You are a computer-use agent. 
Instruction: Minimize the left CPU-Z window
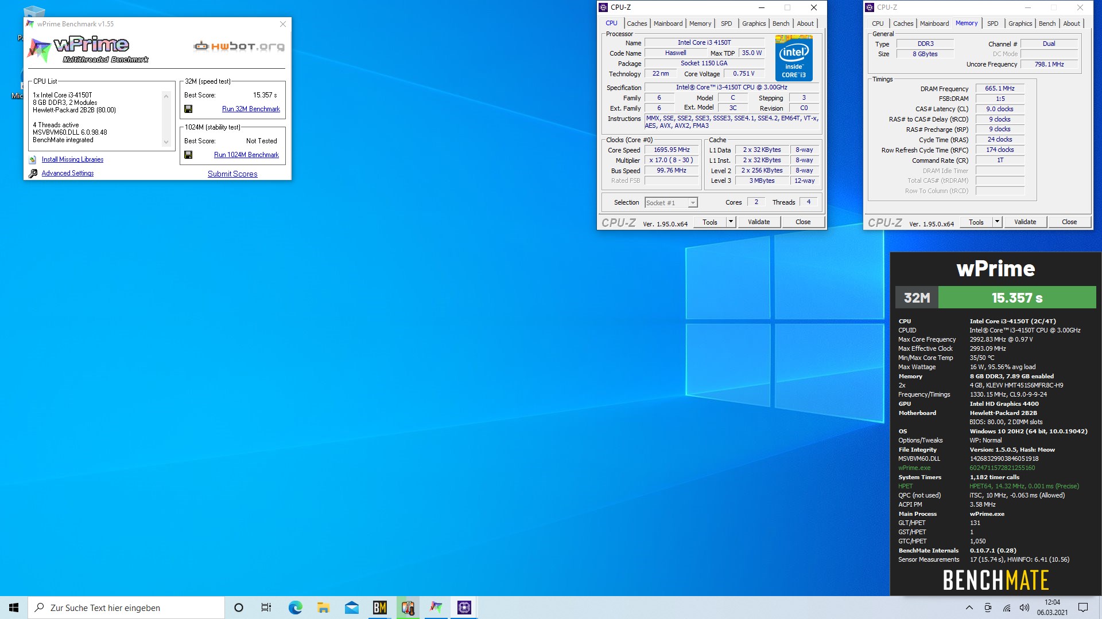[762, 7]
